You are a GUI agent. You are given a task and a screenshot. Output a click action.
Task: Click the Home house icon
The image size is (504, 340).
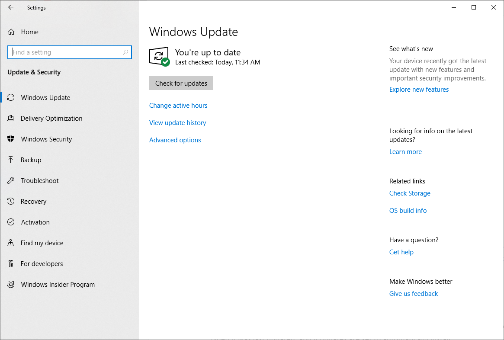click(11, 32)
